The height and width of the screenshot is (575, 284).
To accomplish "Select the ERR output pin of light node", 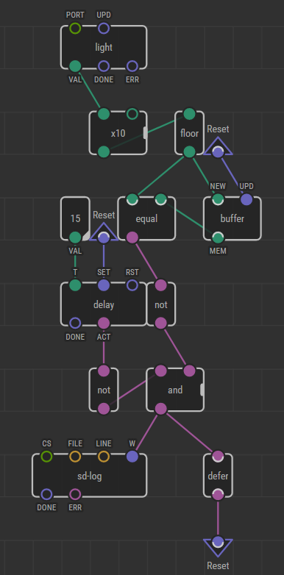I will pos(132,66).
